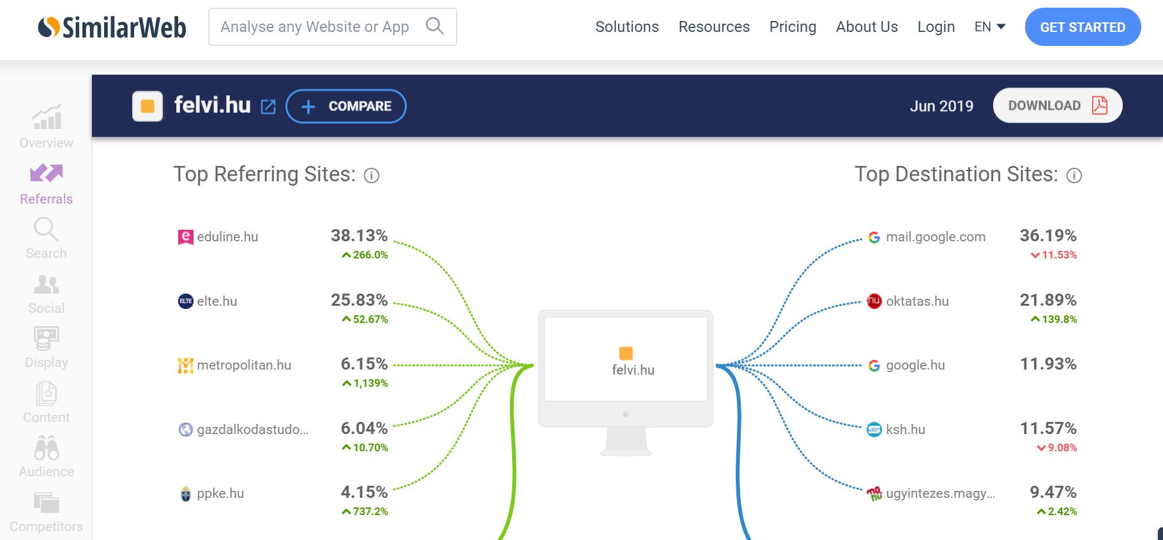
Task: Open ppke.hu referring site
Action: pos(220,493)
